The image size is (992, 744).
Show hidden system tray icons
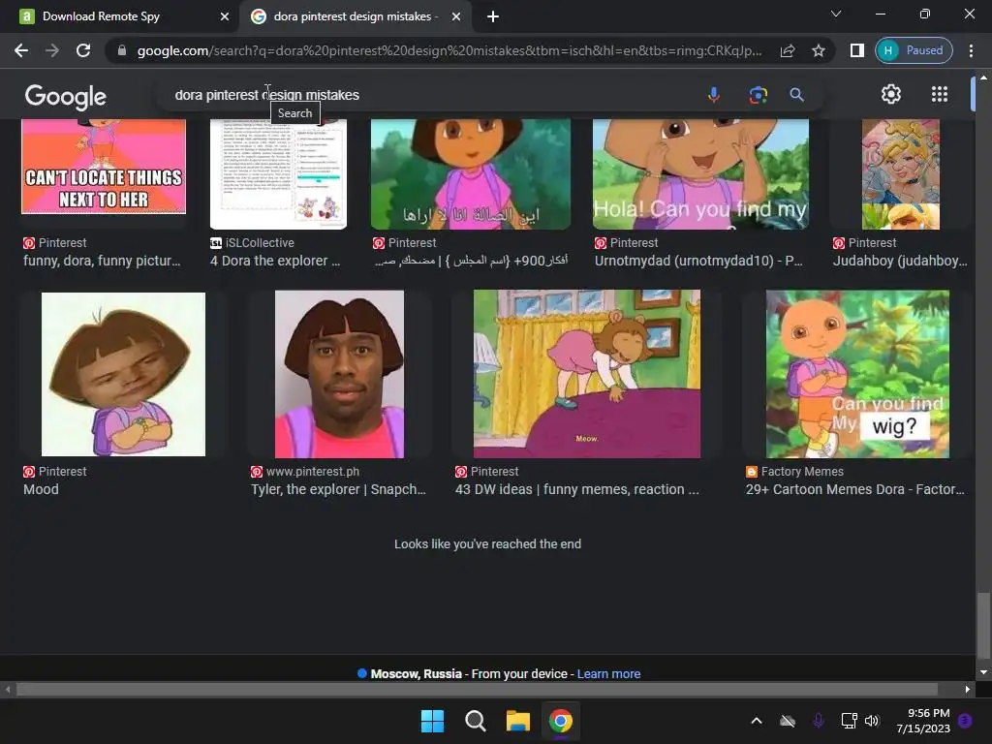click(756, 721)
